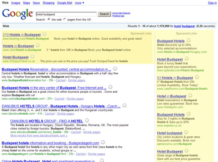The image size is (218, 162).
Task: Click Cached link for danubiushotels.com/en/our_hotels
Action: [x=76, y=132]
